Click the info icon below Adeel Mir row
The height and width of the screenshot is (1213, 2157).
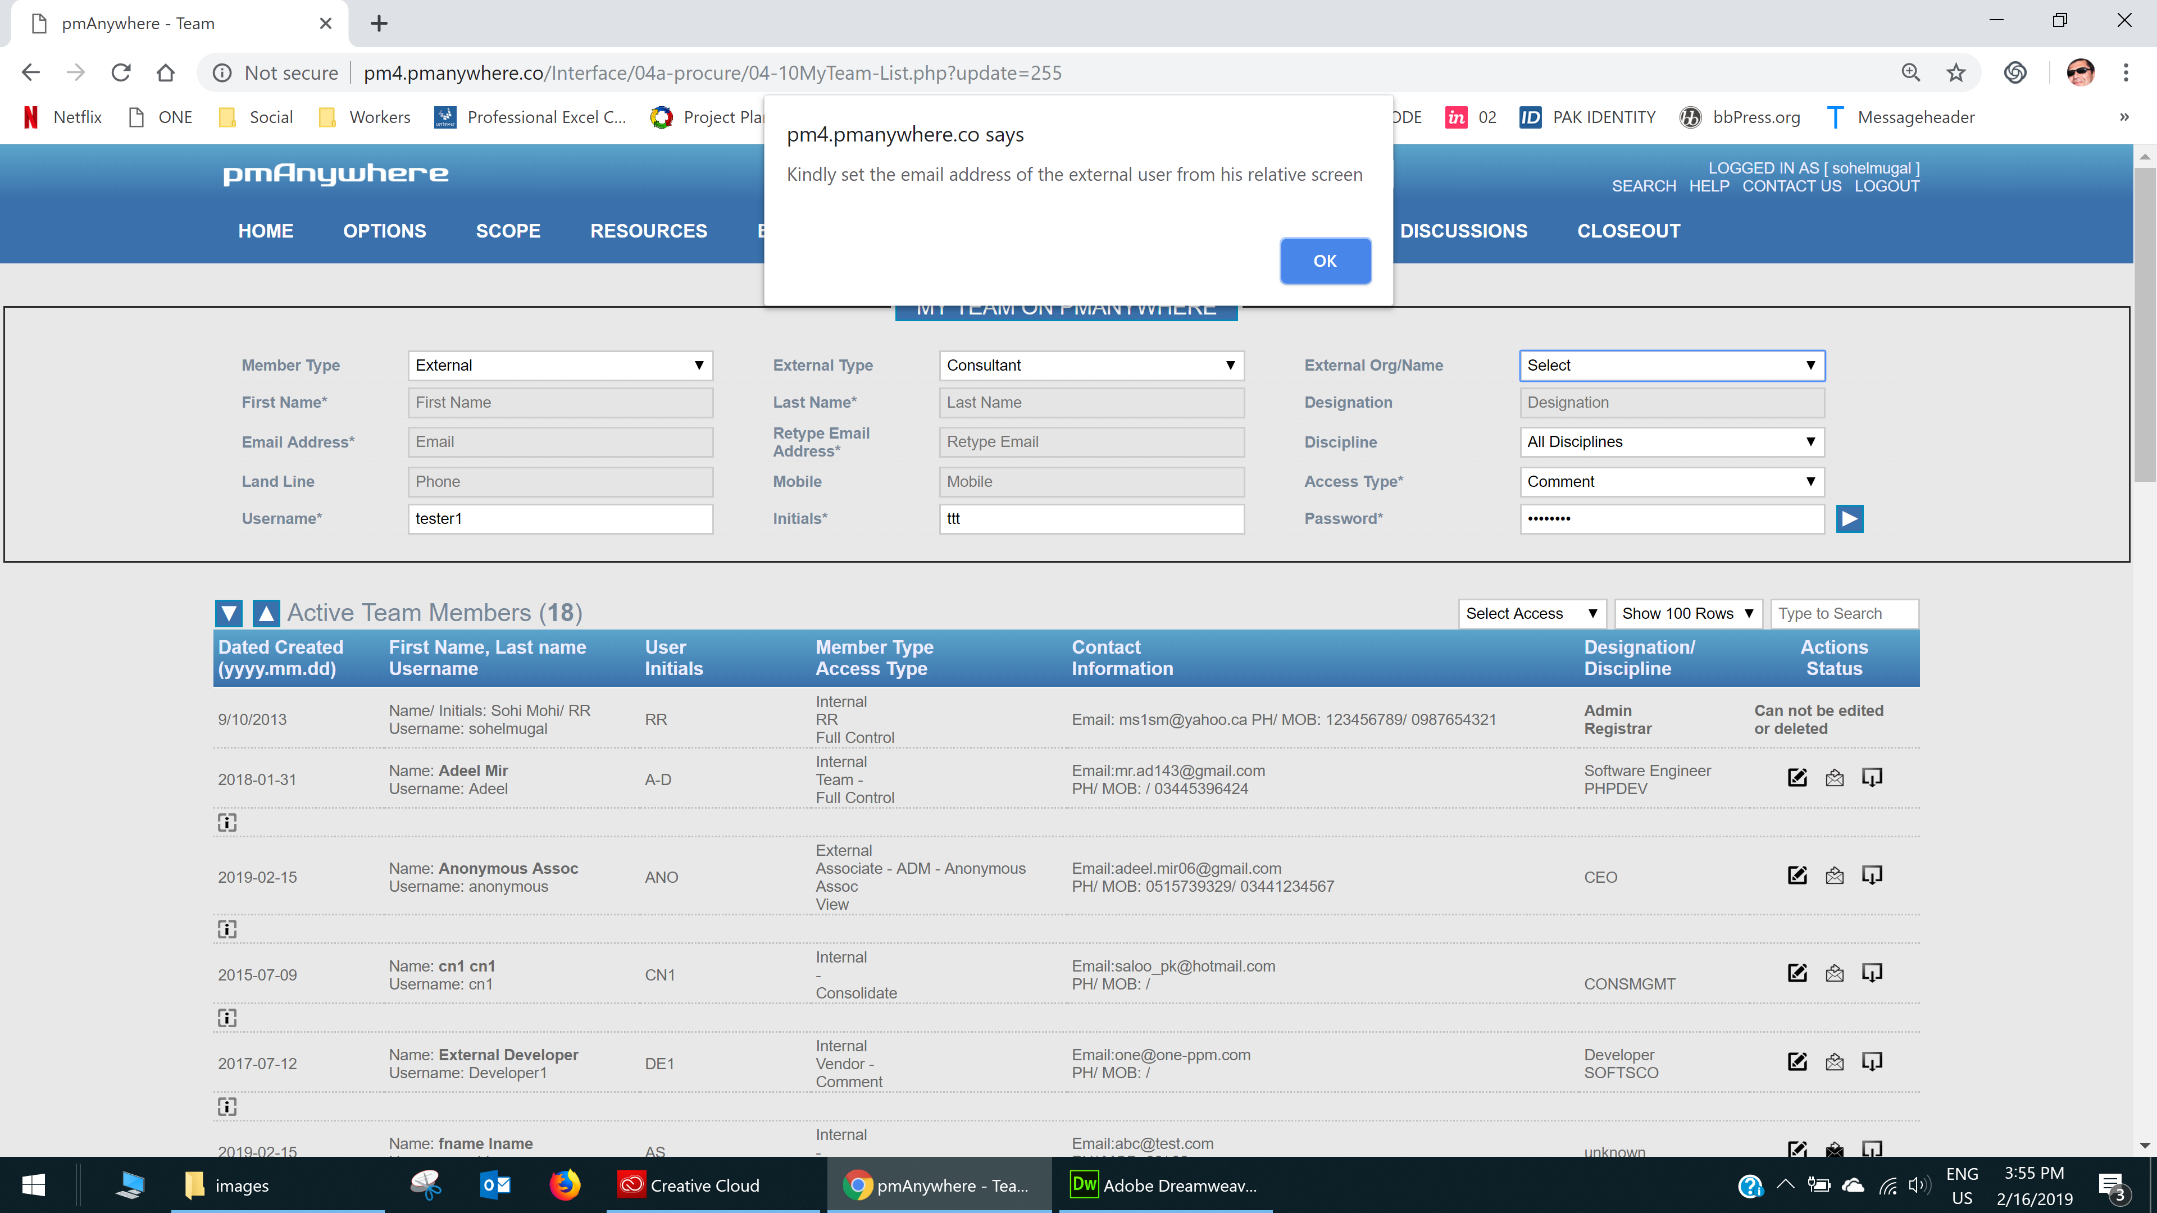point(227,823)
